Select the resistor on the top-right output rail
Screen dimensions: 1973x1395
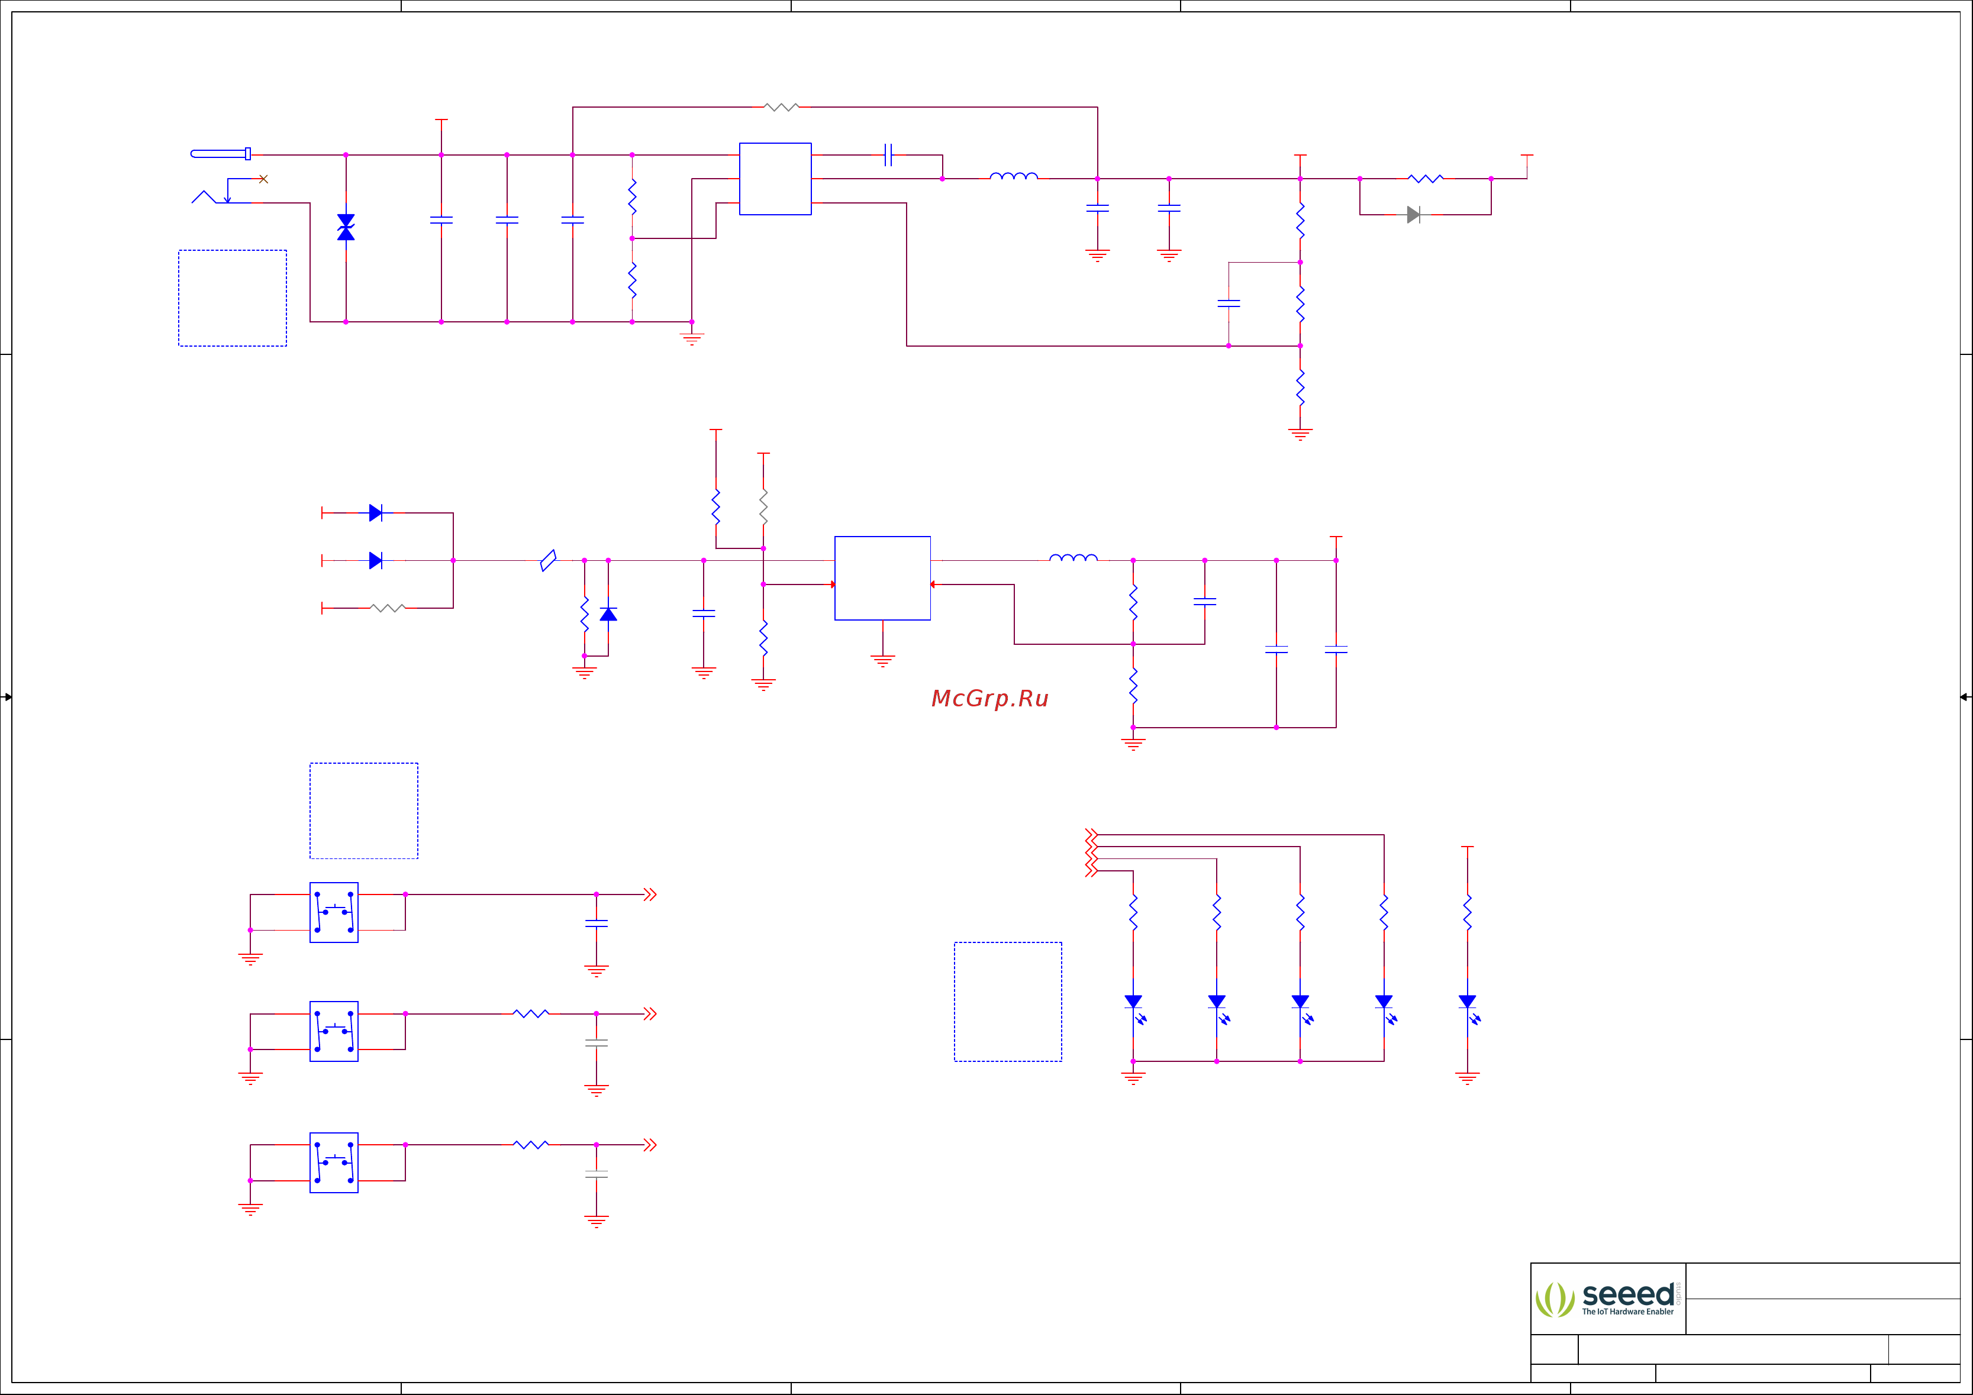tap(1426, 179)
